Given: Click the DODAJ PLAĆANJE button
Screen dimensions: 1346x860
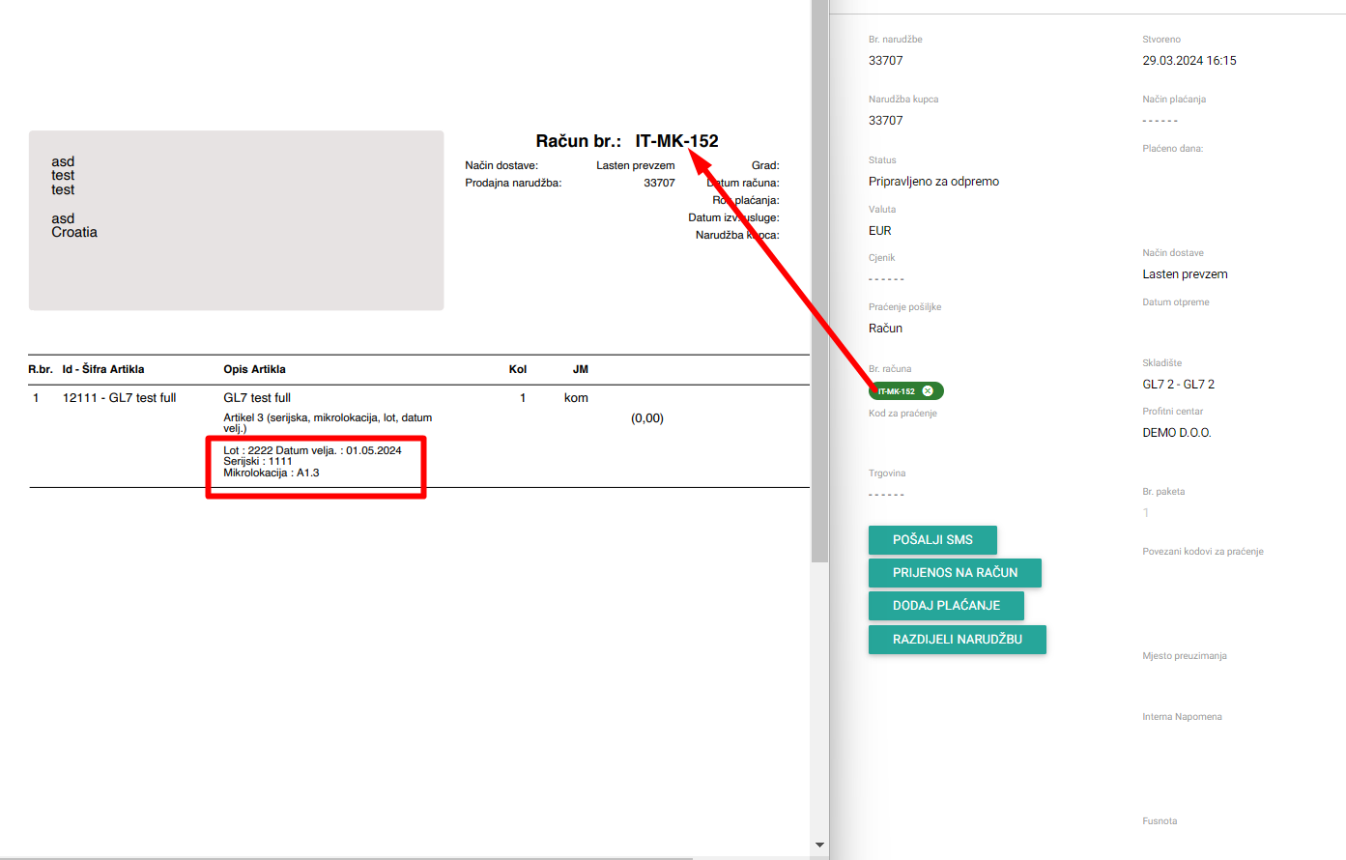Looking at the screenshot, I should 946,606.
